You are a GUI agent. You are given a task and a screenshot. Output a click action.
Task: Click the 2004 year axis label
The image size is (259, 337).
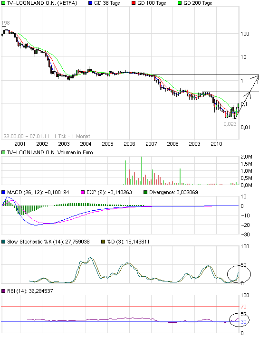86,144
